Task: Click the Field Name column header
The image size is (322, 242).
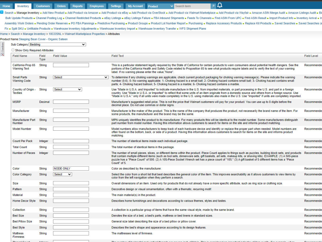Action: (x=20, y=56)
